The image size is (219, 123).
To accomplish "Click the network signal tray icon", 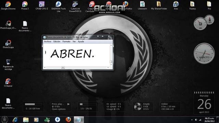I will 200,120.
